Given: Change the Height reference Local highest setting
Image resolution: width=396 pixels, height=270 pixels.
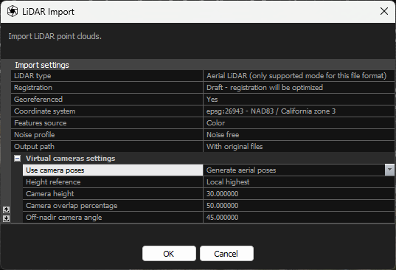Looking at the screenshot, I should point(299,182).
